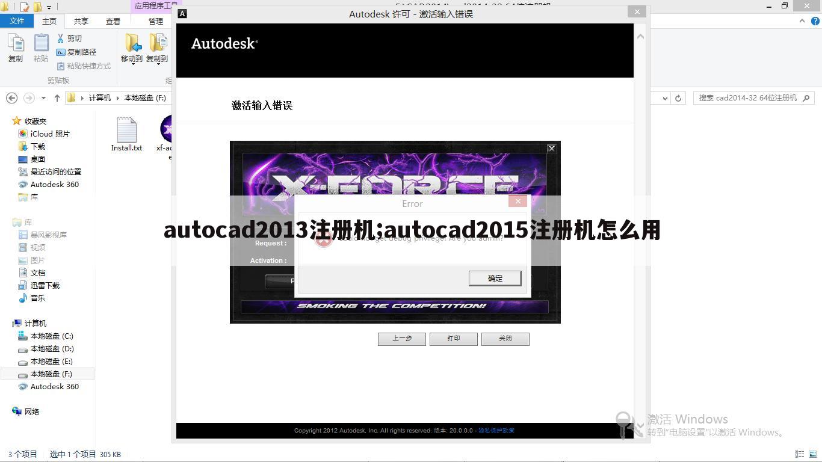Open the Install.txt file icon
This screenshot has width=822, height=462.
click(x=126, y=129)
